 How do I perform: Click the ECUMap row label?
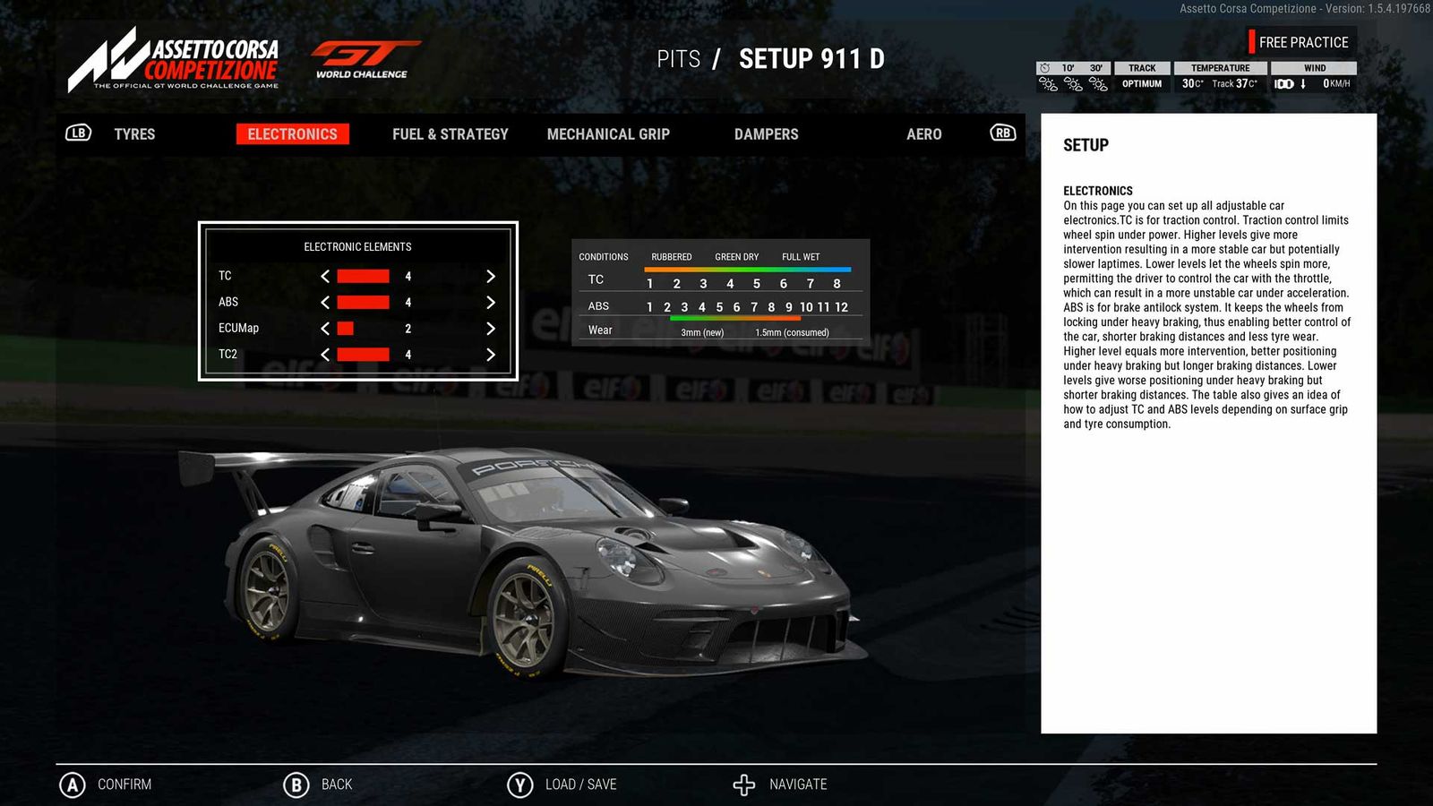[238, 329]
